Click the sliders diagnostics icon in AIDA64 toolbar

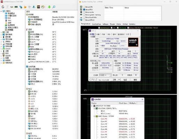[30, 7]
